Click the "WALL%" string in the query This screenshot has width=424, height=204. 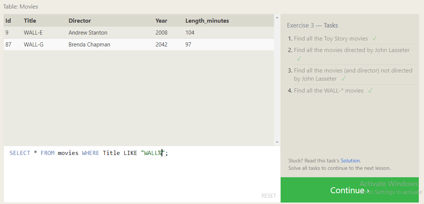click(153, 153)
